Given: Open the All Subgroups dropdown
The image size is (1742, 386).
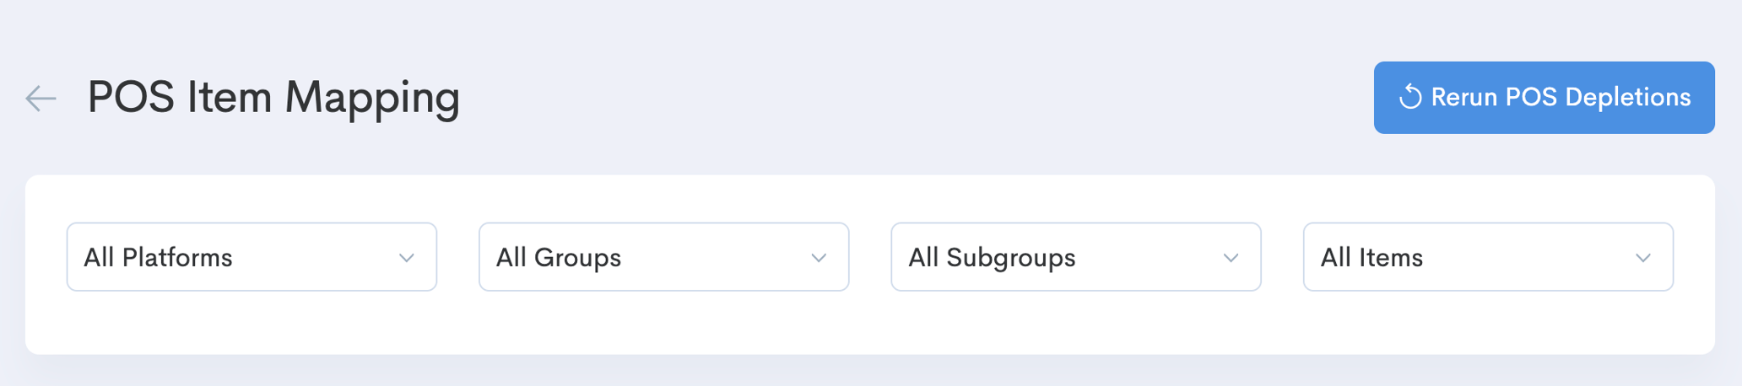Looking at the screenshot, I should 1075,257.
